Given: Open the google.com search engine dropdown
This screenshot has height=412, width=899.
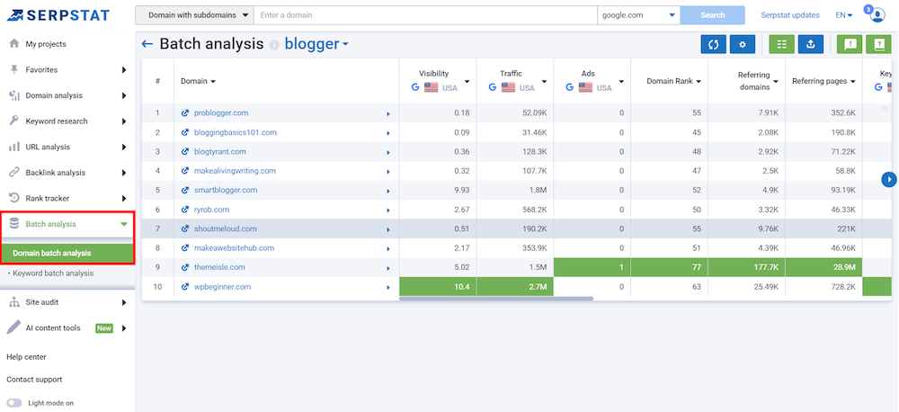Looking at the screenshot, I should (638, 15).
